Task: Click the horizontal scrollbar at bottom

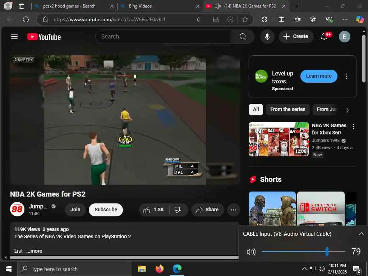Action: pyautogui.click(x=124, y=257)
